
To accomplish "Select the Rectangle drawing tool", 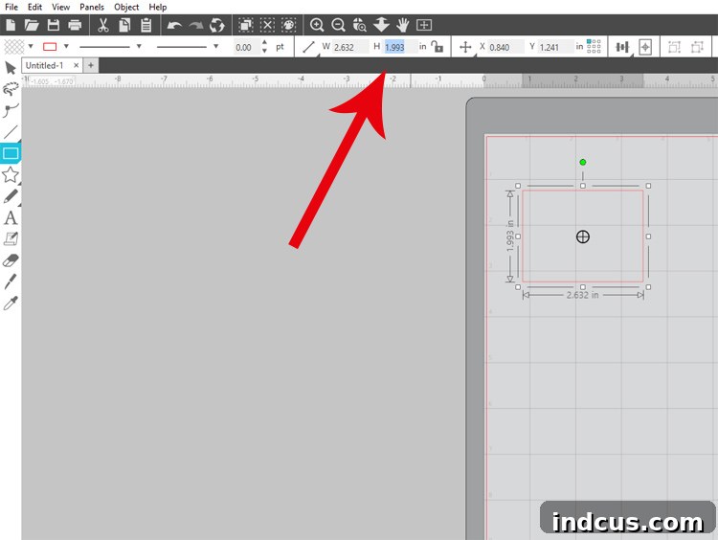I will click(x=11, y=153).
